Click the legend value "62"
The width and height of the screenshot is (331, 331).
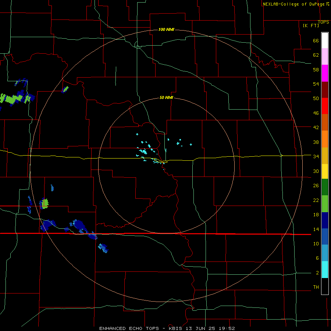tap(316, 55)
